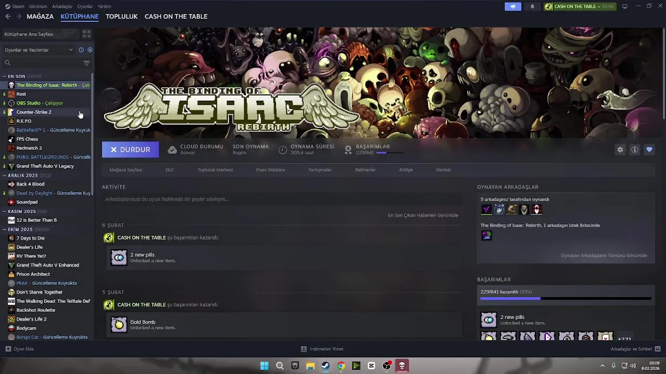The image size is (666, 374).
Task: Open the Add Game plus icon
Action: (x=8, y=349)
